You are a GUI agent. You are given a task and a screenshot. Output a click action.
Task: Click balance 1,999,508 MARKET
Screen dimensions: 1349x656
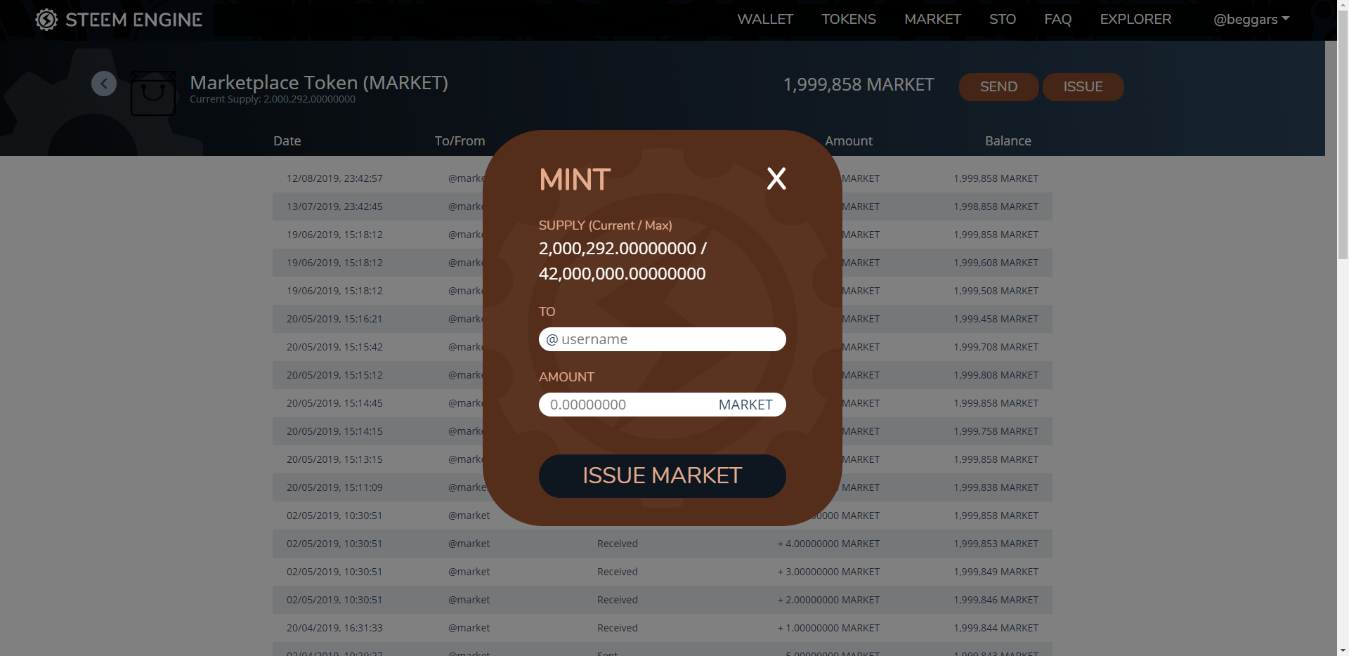click(x=996, y=291)
